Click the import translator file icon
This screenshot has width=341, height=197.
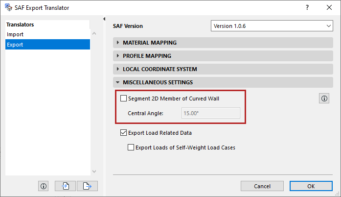click(65, 186)
